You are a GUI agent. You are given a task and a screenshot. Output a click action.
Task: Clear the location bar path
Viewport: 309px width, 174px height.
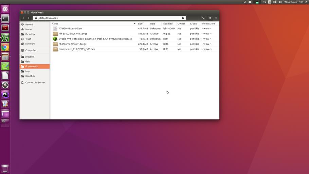[183, 18]
